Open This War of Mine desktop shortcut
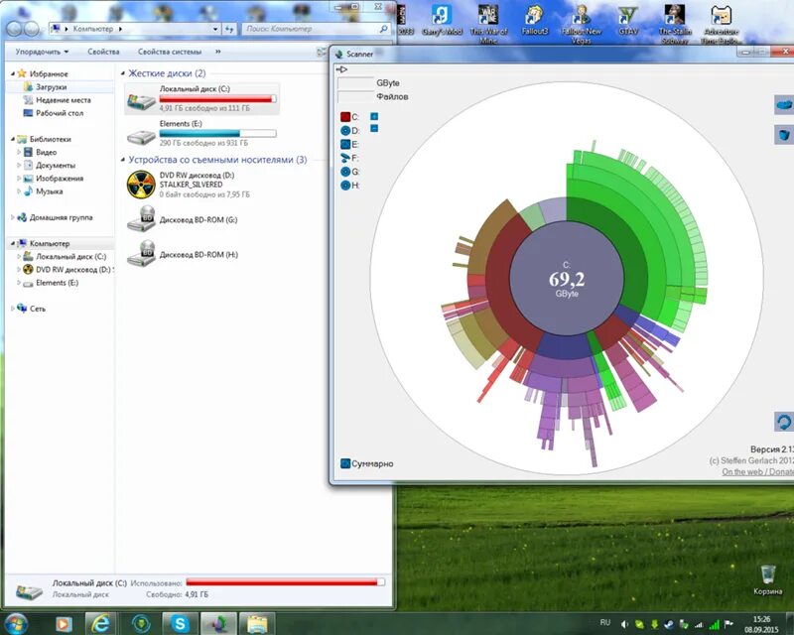Screen dimensions: 794x635 [488, 24]
